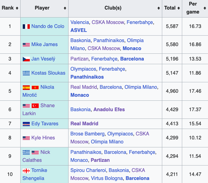Click the Spanish flag beside Nikola Mirotić

click(x=26, y=87)
